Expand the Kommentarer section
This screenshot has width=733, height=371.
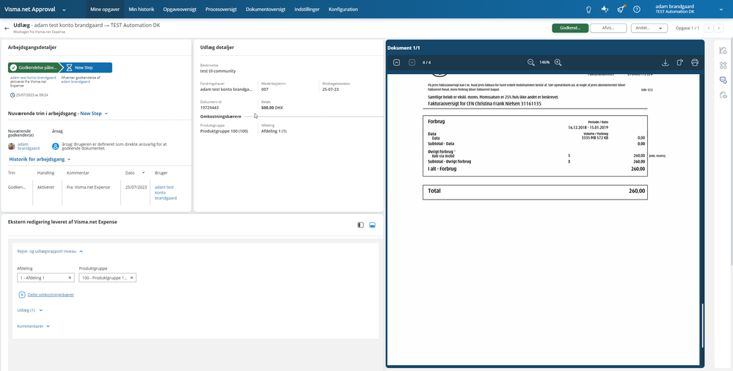pyautogui.click(x=34, y=326)
